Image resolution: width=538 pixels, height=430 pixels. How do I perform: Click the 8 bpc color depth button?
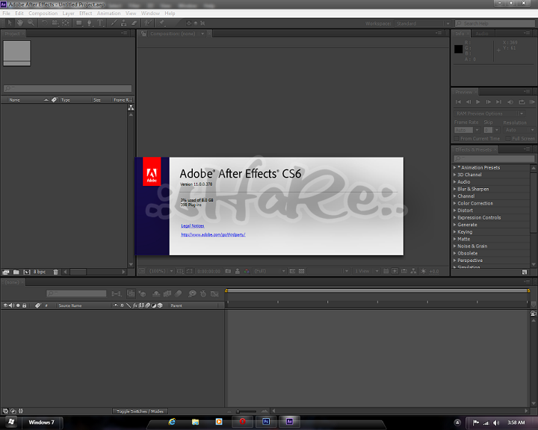40,272
